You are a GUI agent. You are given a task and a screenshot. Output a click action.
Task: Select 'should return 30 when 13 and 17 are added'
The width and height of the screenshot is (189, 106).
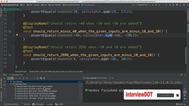(35, 86)
